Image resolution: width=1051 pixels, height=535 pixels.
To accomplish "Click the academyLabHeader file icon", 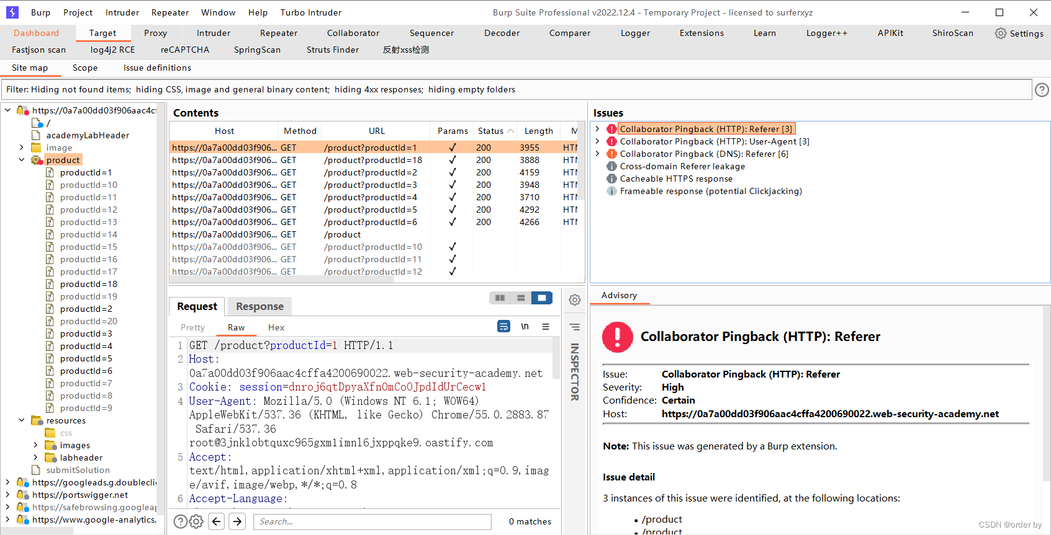I will point(36,135).
